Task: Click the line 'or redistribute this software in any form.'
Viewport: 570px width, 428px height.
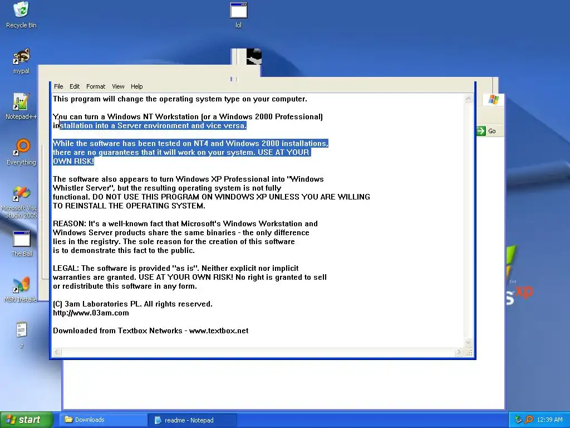Action: coord(125,286)
